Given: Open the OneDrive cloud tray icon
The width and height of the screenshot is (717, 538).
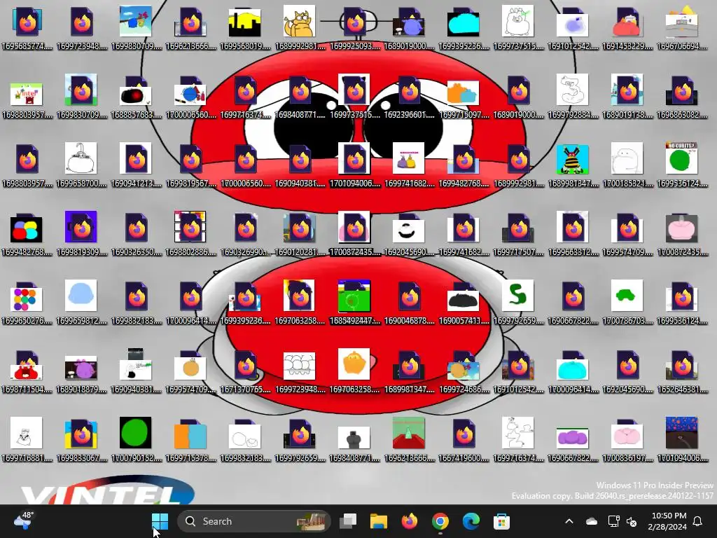Looking at the screenshot, I should (592, 521).
